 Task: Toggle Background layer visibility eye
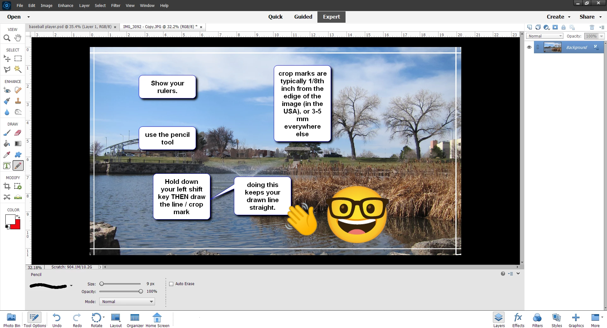[529, 47]
